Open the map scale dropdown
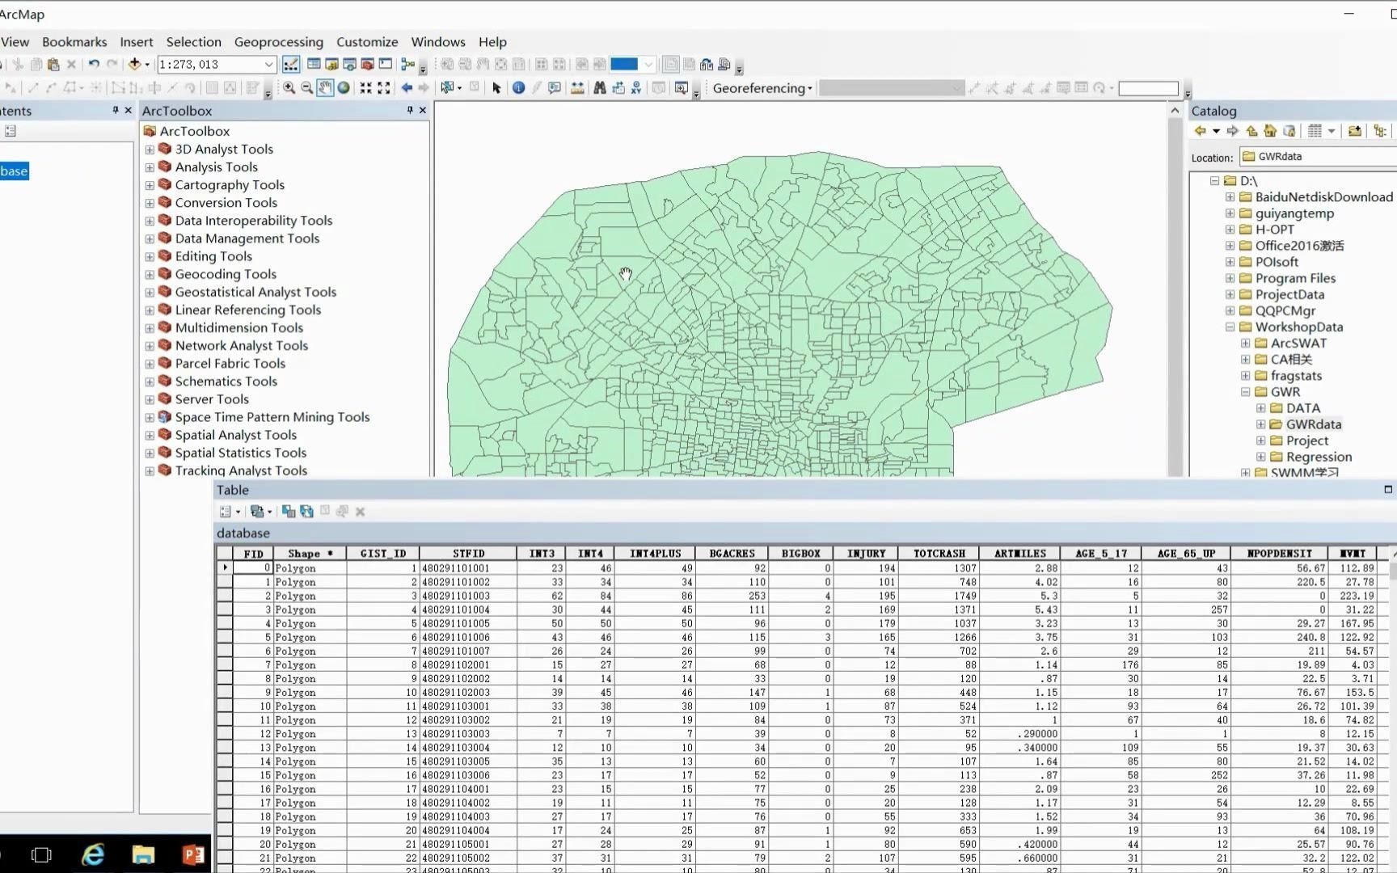 [x=268, y=65]
